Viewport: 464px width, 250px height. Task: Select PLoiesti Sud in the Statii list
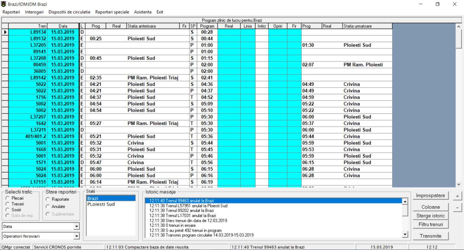(x=111, y=204)
